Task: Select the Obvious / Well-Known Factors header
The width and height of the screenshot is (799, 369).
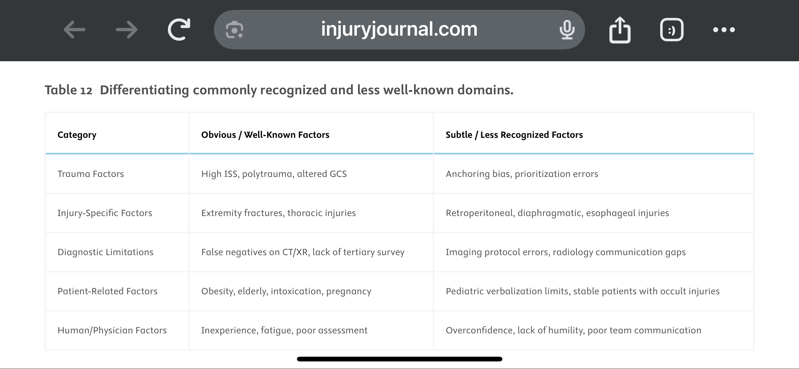Action: [265, 135]
